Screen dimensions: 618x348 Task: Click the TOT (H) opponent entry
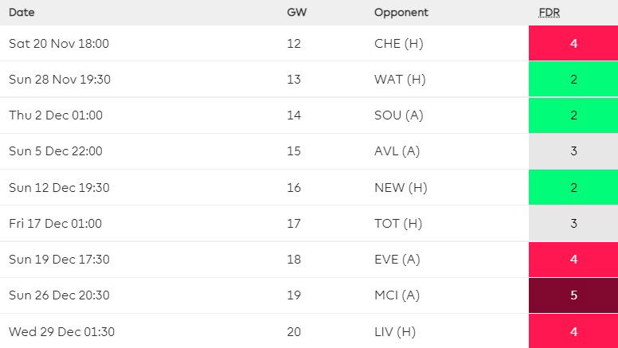(397, 224)
